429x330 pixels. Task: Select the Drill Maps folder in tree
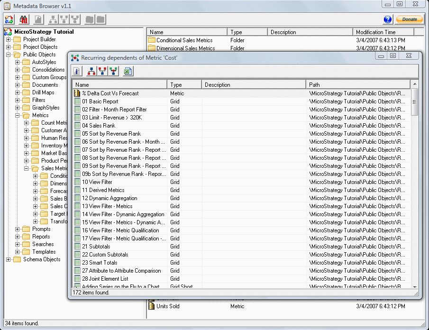click(43, 92)
